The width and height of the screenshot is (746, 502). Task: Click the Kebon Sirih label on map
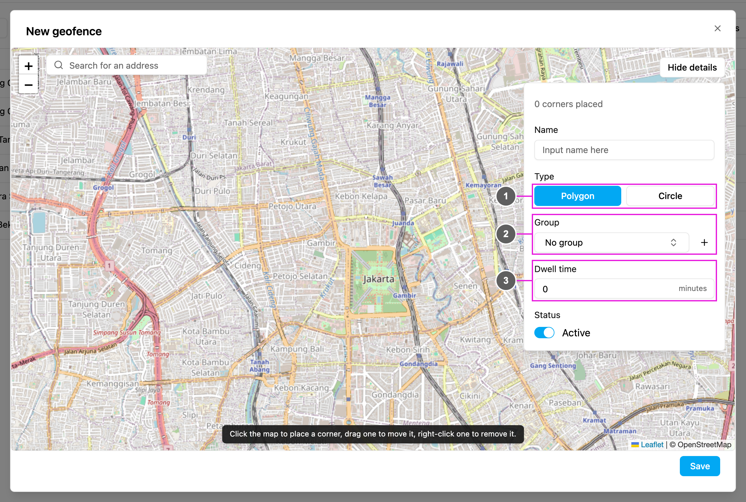408,350
